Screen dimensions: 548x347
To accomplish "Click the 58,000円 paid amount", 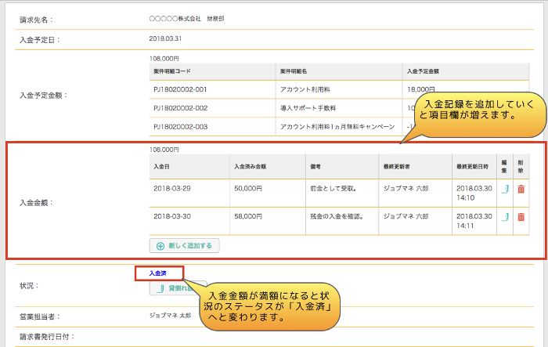I will tap(248, 216).
